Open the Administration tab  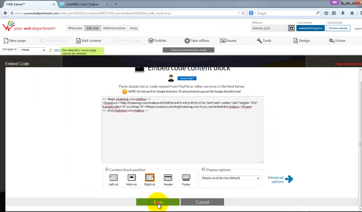coord(114,28)
